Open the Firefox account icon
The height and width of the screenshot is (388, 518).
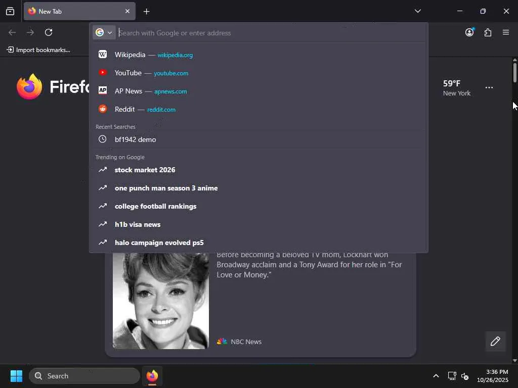click(x=469, y=32)
